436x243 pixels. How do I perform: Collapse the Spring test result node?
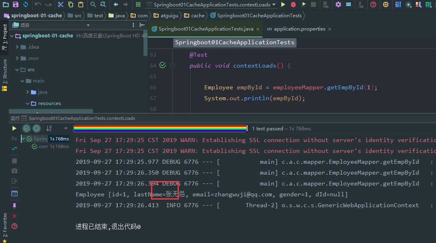coord(23,139)
